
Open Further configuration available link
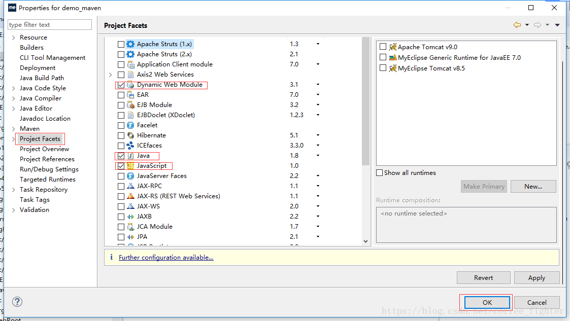click(166, 258)
